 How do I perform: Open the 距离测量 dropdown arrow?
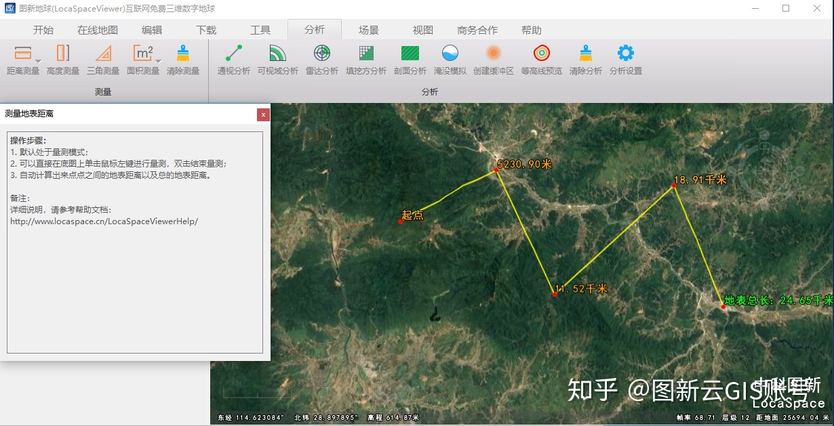tap(39, 61)
